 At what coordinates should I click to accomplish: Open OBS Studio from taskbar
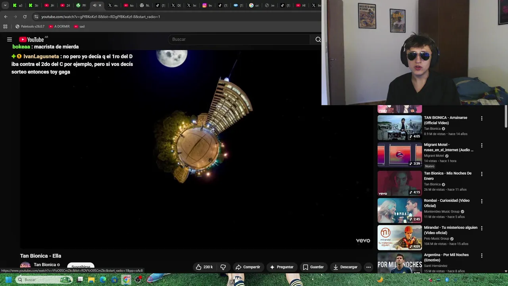click(x=138, y=280)
